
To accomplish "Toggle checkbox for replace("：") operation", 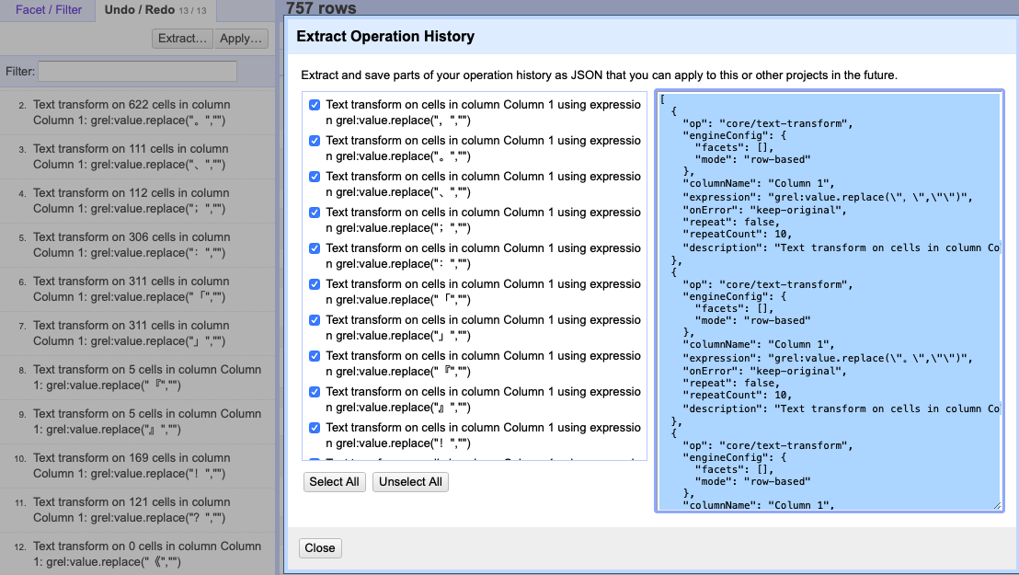I will (x=315, y=248).
